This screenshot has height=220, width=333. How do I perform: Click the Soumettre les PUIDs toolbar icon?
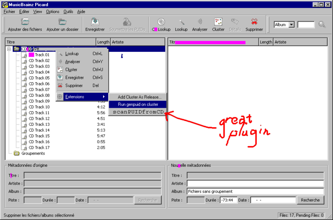(x=127, y=22)
